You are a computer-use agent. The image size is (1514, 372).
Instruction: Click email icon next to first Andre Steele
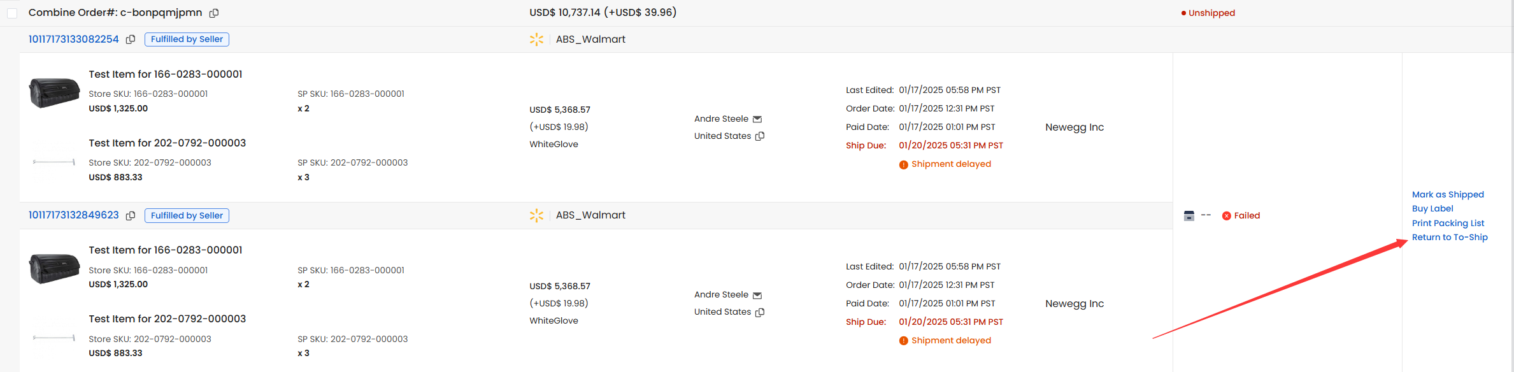click(x=757, y=119)
